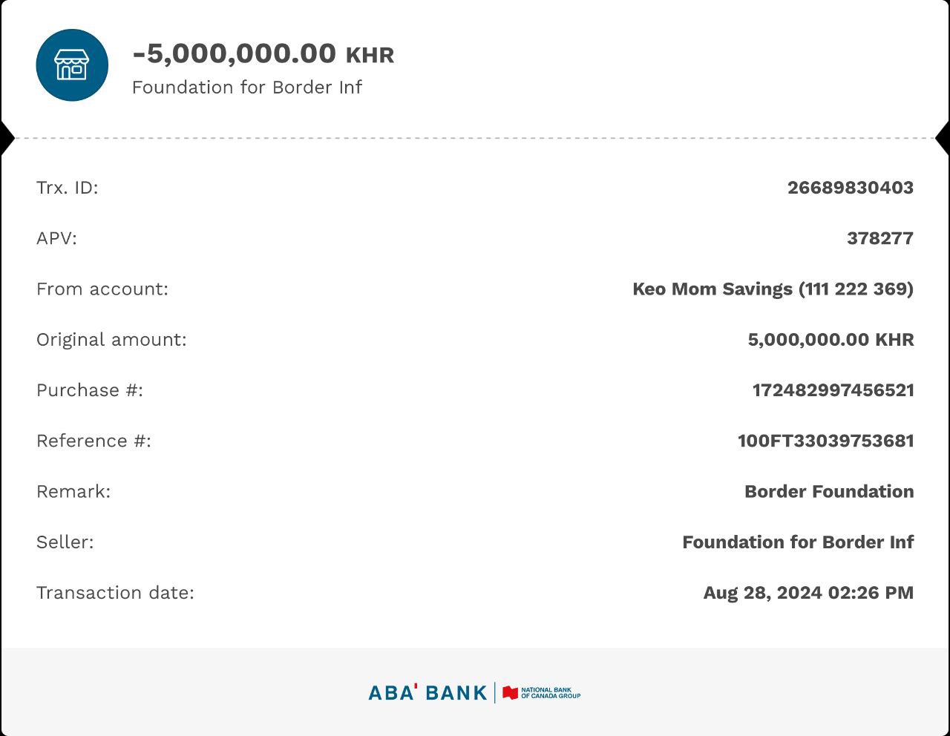Click the Reference # label
Viewport: 950px width, 736px height.
(x=94, y=441)
